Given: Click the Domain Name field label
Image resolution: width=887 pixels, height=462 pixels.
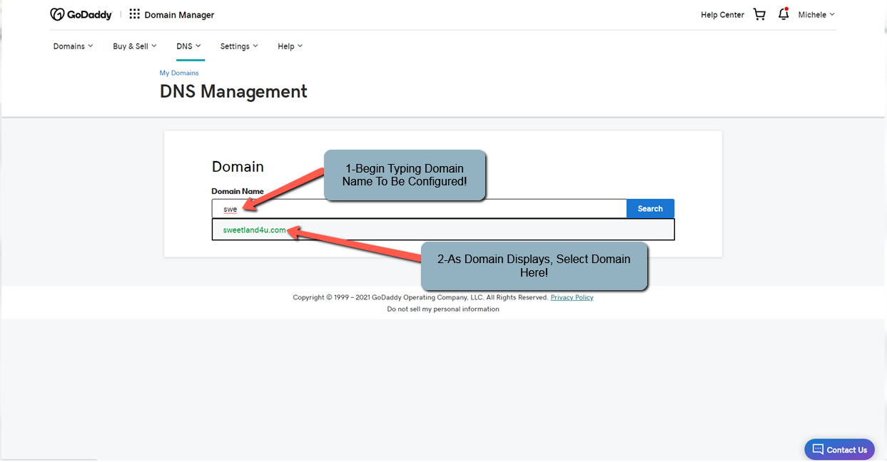Looking at the screenshot, I should [238, 191].
